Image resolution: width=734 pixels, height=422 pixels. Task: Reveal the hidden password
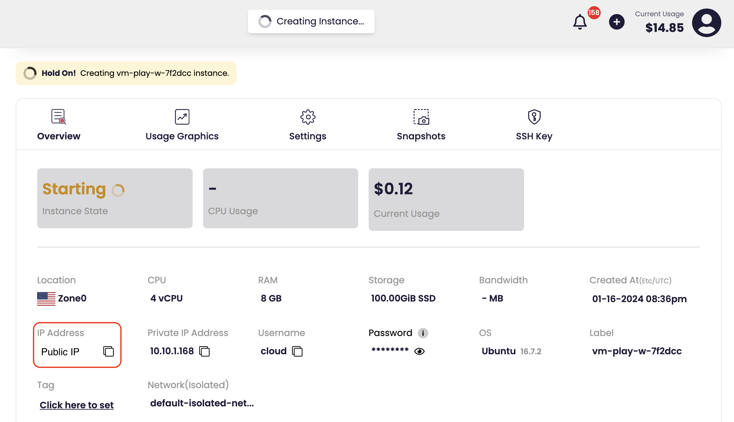tap(419, 351)
